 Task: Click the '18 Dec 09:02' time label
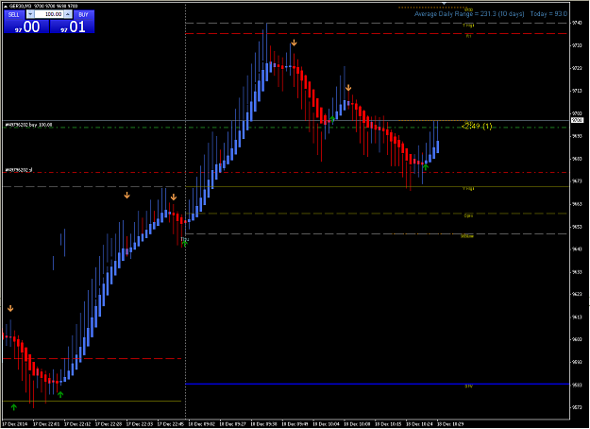tap(202, 424)
